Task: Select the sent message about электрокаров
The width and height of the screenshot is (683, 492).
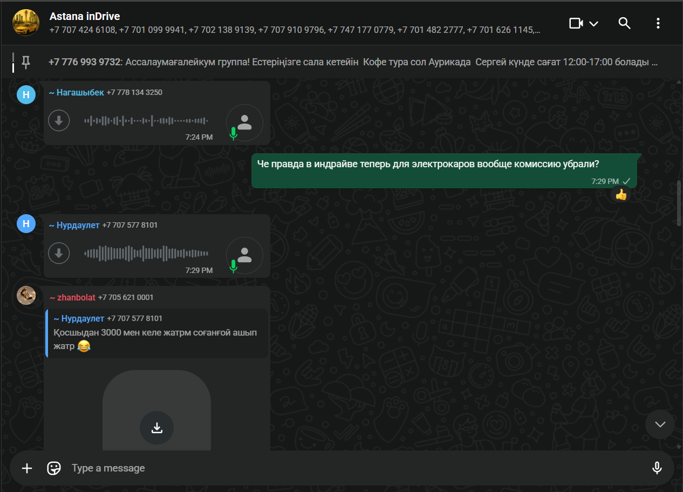Action: 444,170
